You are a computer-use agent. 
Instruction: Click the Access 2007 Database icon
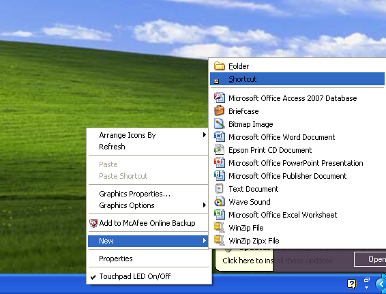(x=219, y=98)
